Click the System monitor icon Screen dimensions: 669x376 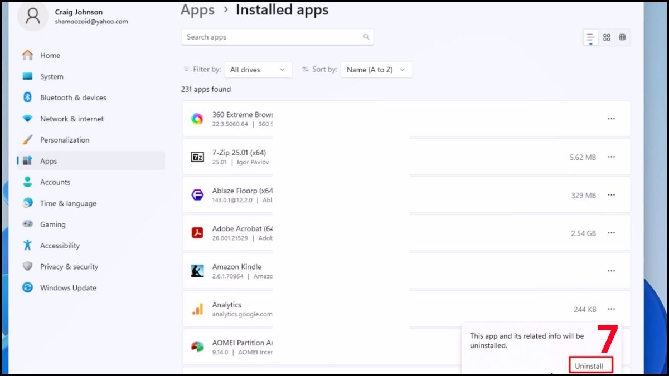point(27,76)
